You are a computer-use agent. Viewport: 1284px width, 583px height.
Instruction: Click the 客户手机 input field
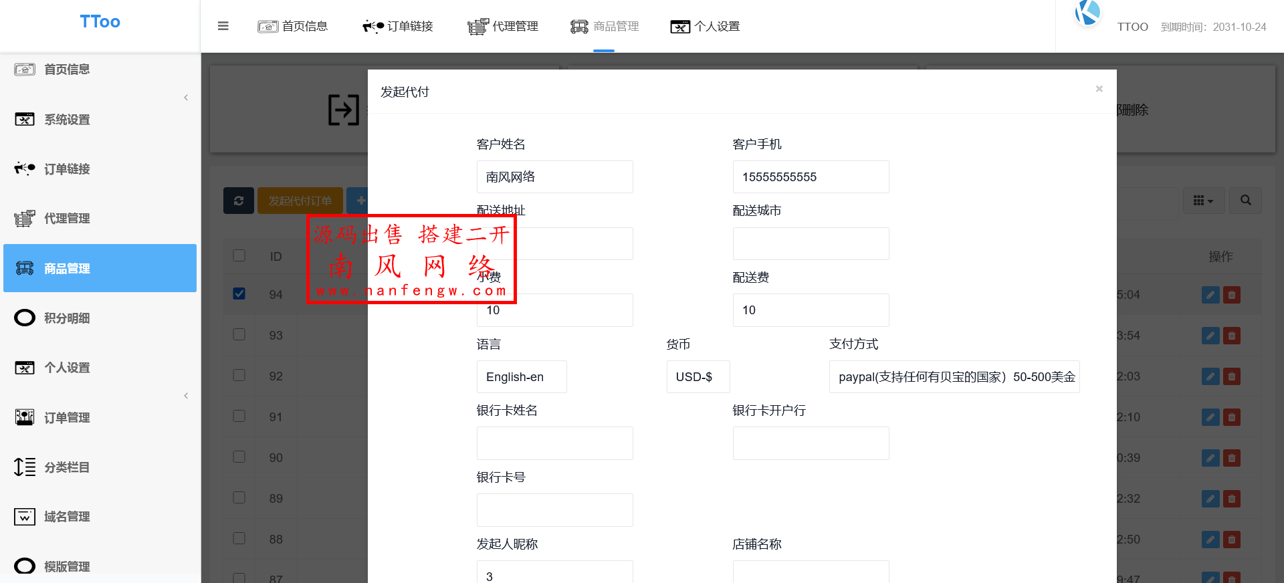(811, 177)
